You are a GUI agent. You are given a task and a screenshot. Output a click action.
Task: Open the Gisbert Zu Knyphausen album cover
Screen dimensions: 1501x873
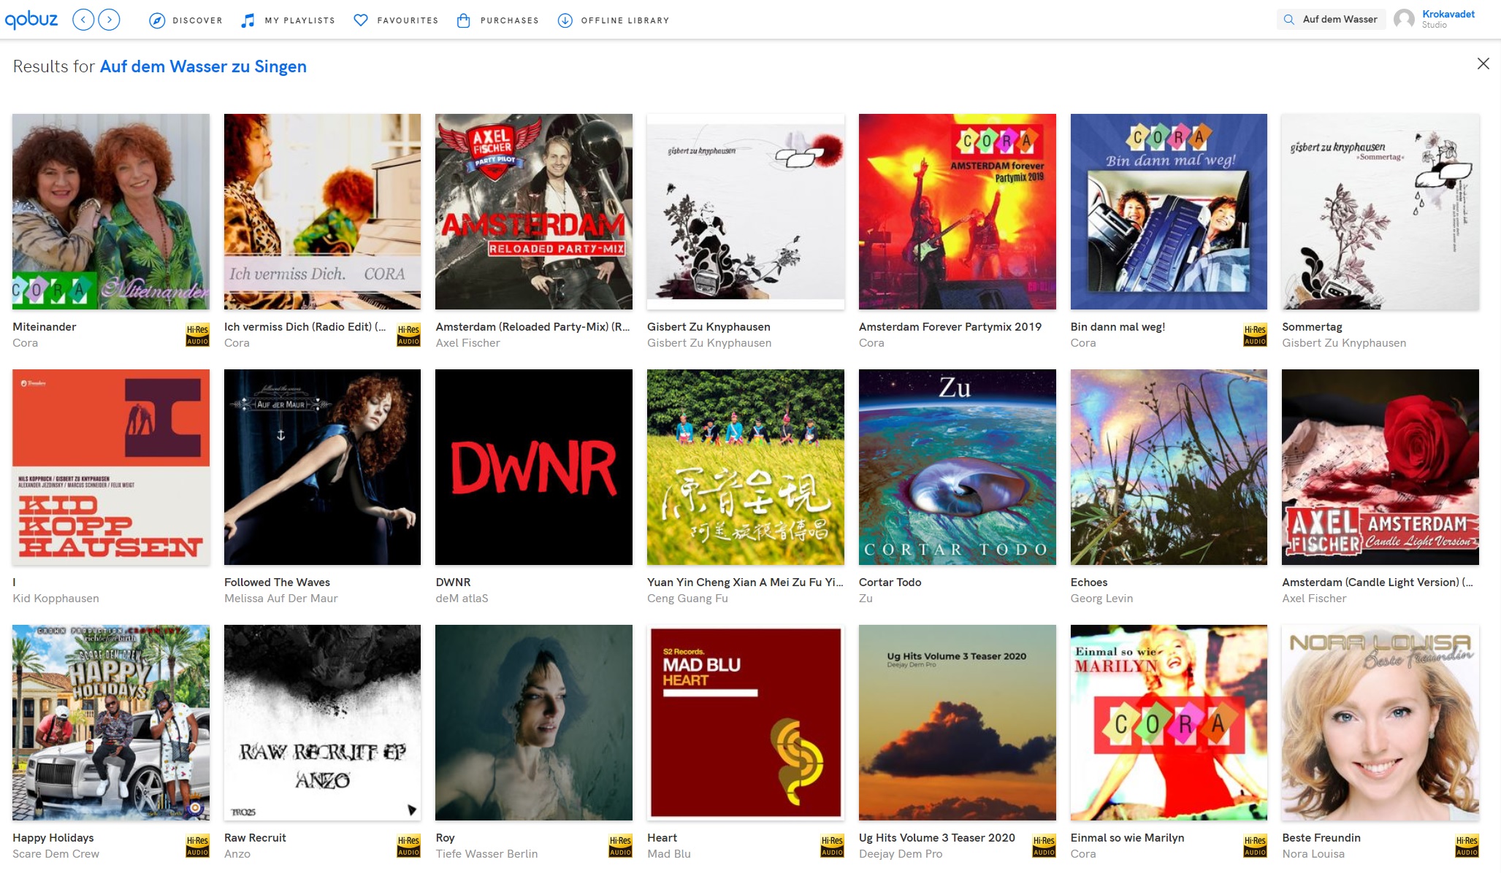(746, 212)
